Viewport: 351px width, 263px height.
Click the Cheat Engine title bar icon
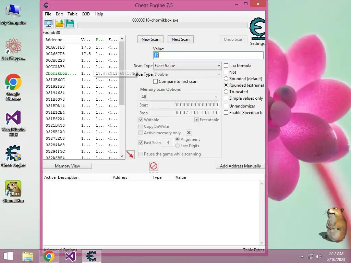(x=46, y=5)
